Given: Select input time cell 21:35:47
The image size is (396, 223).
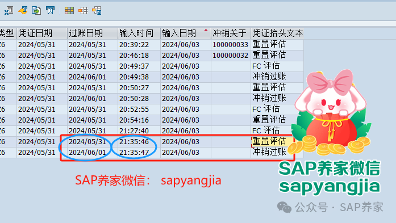Looking at the screenshot, I should coord(139,153).
